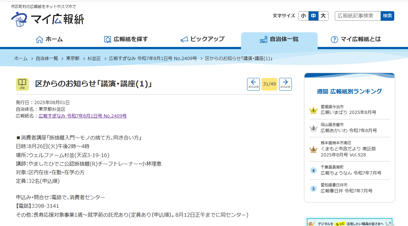Set text size to medium (中)
This screenshot has width=408, height=226.
point(313,16)
